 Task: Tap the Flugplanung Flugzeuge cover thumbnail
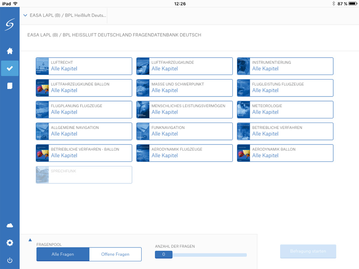click(42, 110)
